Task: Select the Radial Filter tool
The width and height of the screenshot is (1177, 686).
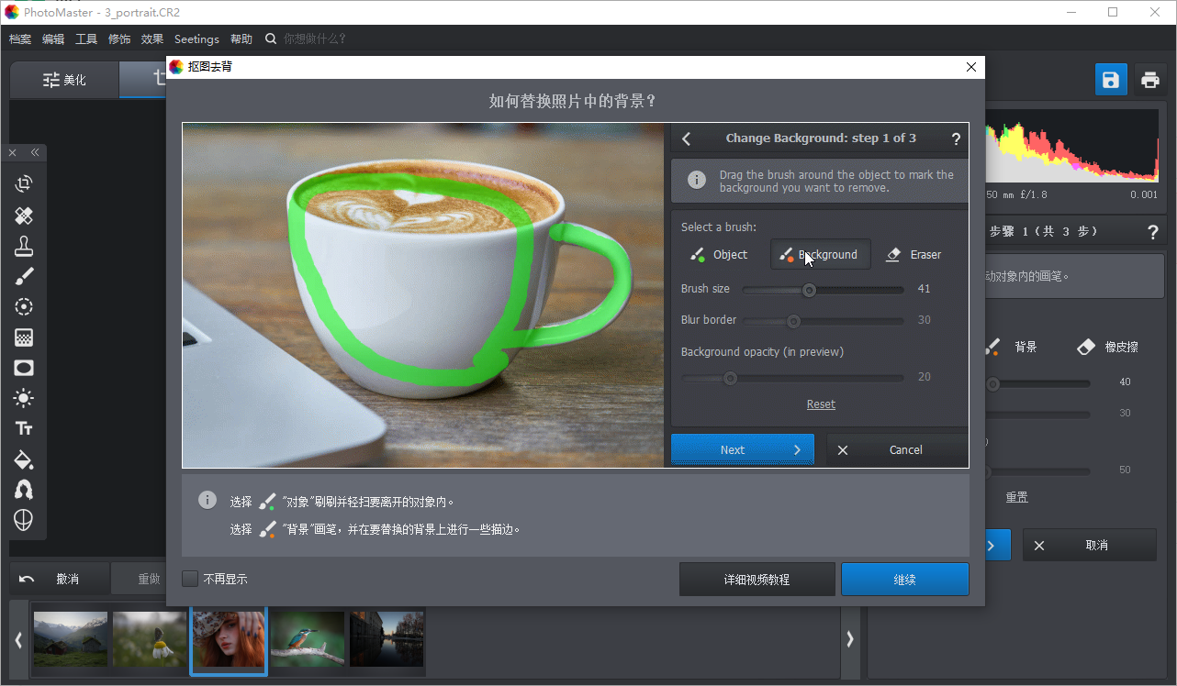Action: (24, 305)
